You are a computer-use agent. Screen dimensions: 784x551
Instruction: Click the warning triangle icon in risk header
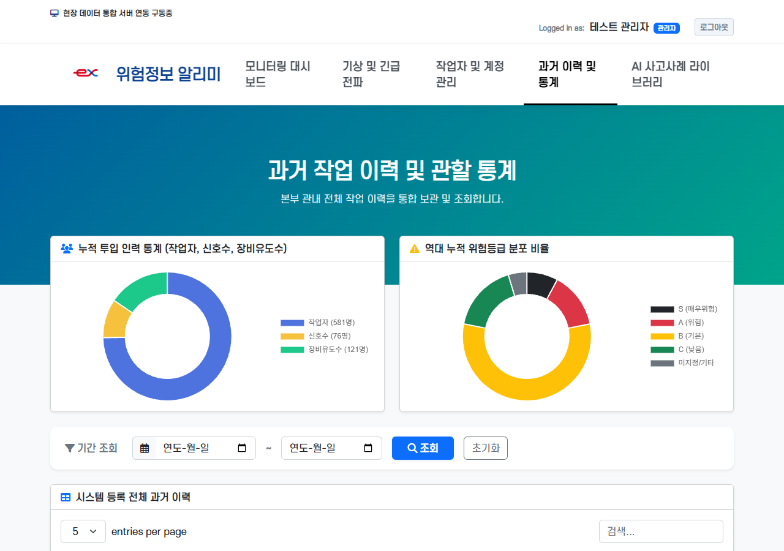point(415,249)
